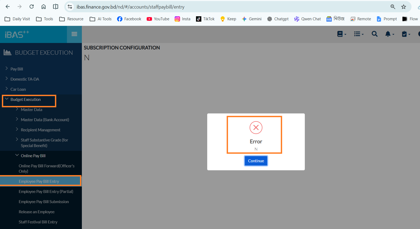
Task: Toggle the hamburger sidebar menu button
Action: point(74,34)
